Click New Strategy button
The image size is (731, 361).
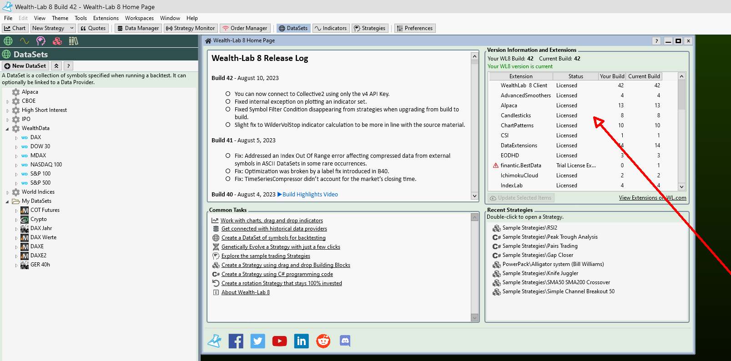point(49,28)
